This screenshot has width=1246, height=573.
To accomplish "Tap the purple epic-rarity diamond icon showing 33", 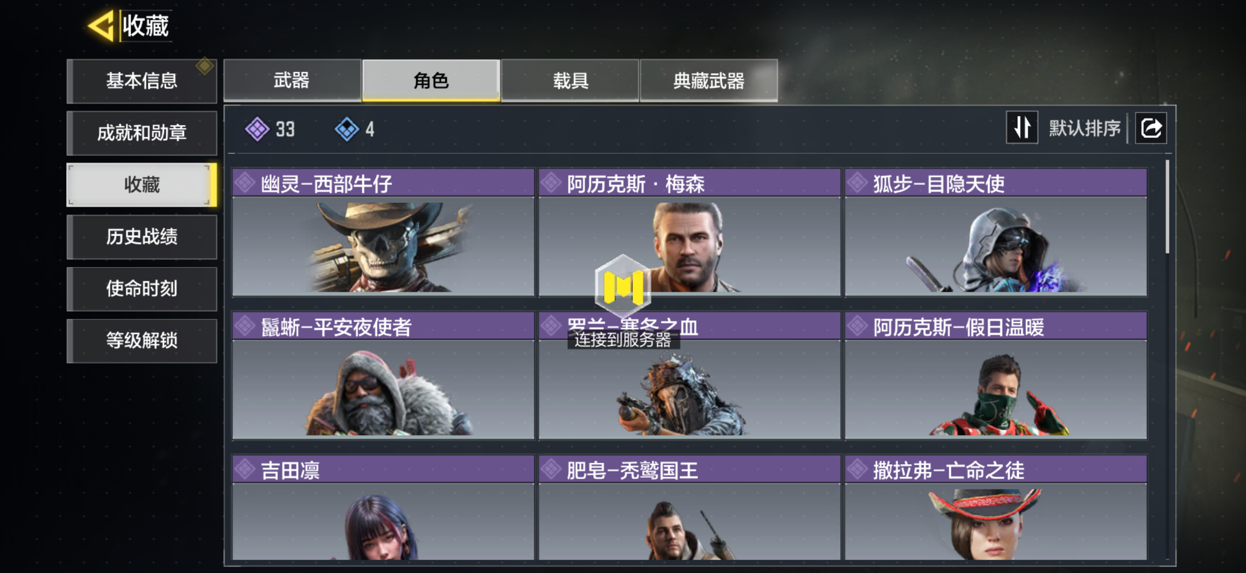I will (258, 129).
